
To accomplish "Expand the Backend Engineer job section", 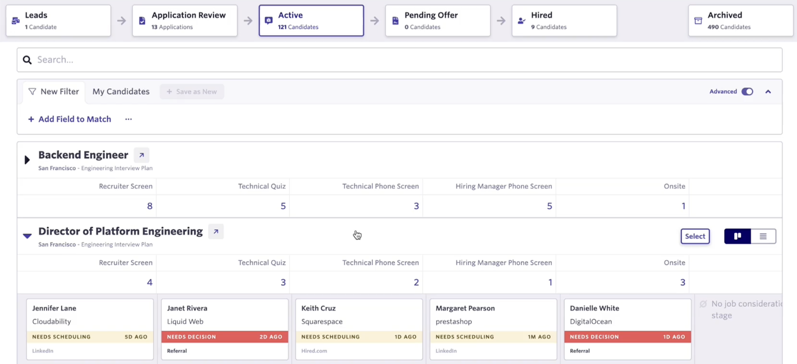I will pyautogui.click(x=27, y=160).
